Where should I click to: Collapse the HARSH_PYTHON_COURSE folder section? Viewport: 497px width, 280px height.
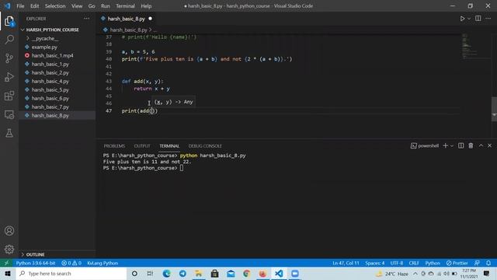pos(52,30)
